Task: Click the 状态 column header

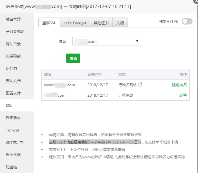Action: pos(122,74)
